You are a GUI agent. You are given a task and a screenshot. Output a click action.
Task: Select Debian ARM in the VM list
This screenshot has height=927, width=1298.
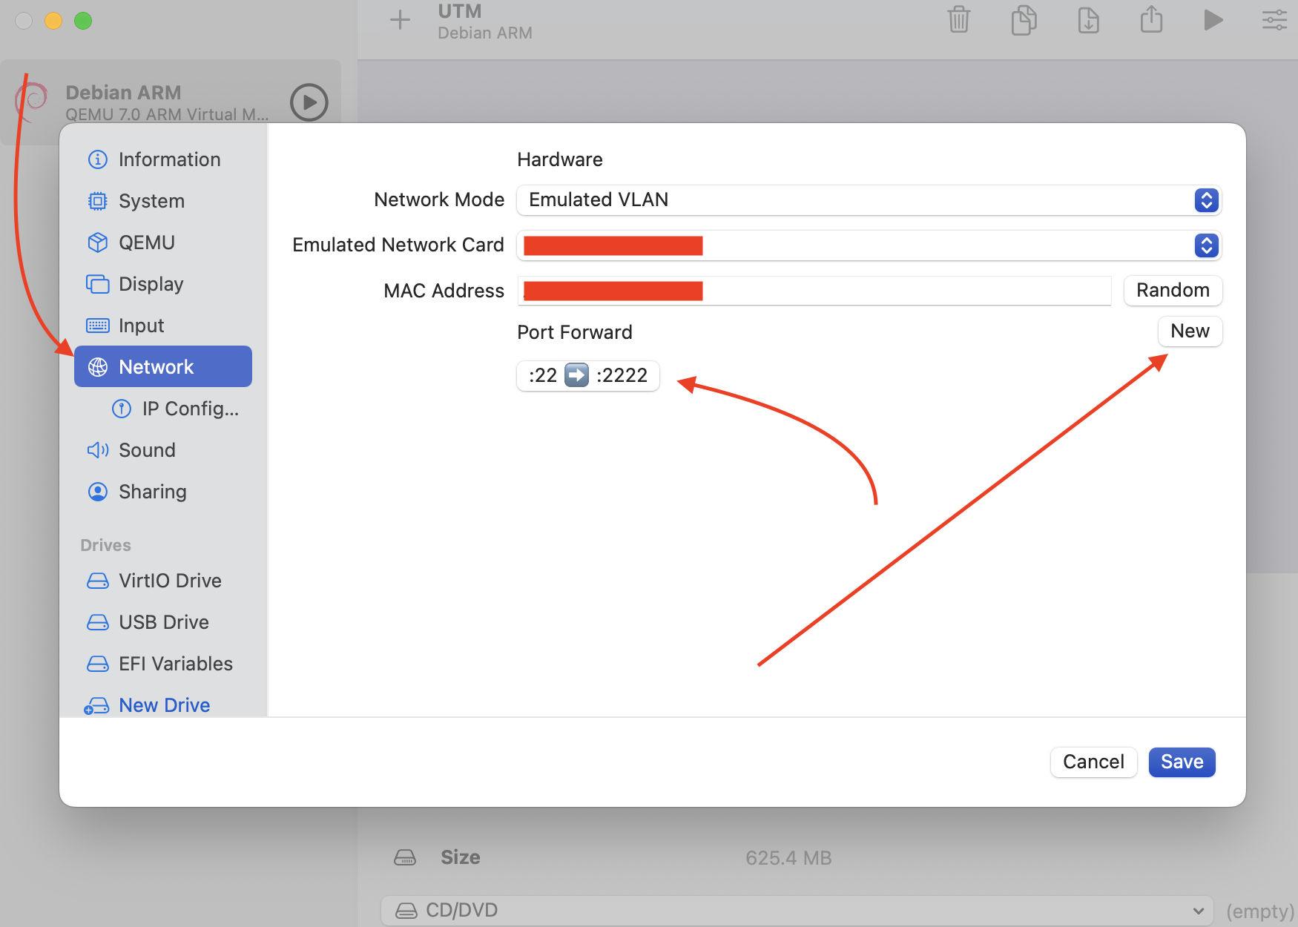tap(171, 102)
